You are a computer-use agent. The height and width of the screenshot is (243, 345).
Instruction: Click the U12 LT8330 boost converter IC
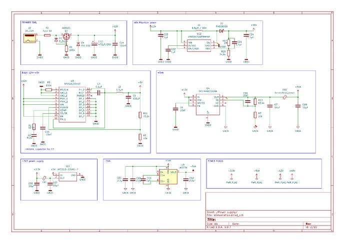[199, 45]
